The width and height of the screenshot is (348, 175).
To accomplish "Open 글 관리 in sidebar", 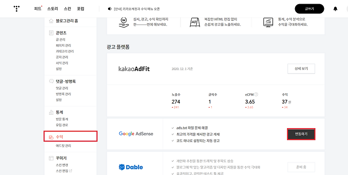I will 61,39.
